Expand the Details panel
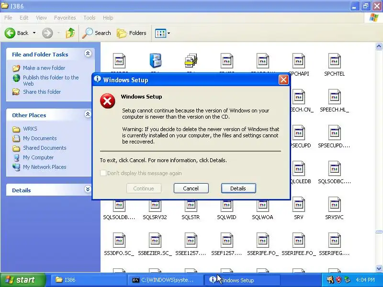 tap(88, 189)
